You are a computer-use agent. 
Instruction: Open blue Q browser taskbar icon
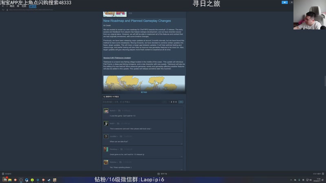tap(26, 180)
